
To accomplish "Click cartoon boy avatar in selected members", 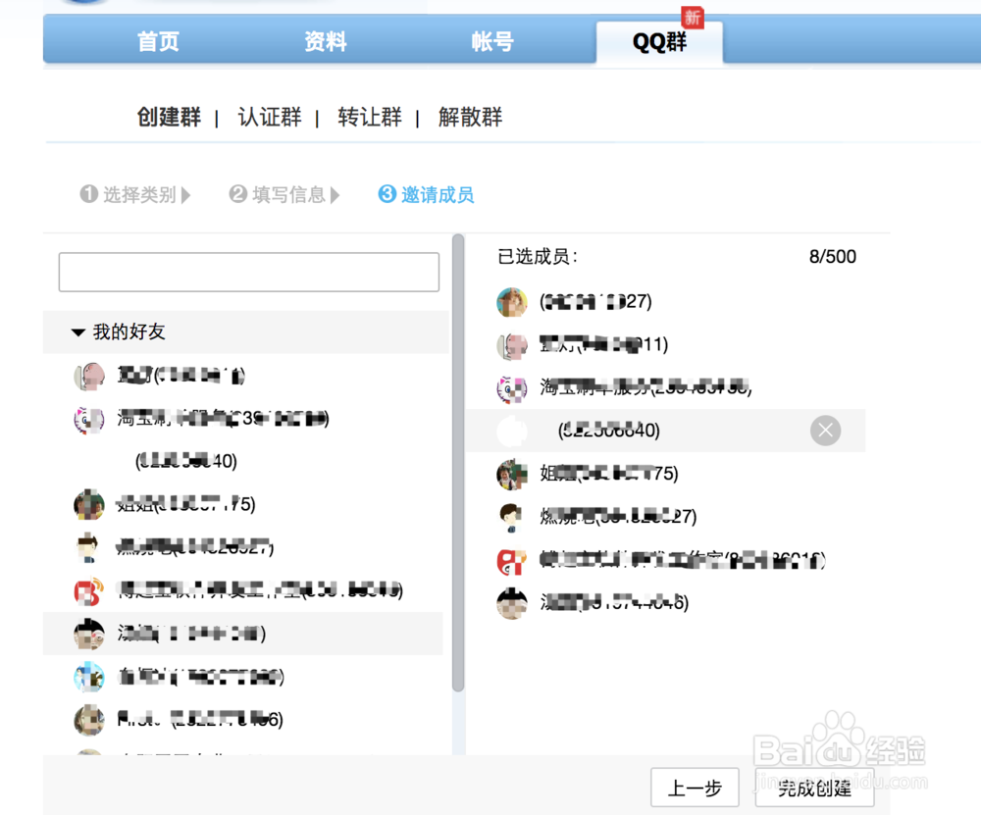I will (512, 517).
